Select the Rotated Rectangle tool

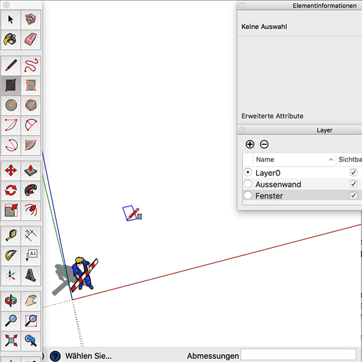[x=31, y=86]
